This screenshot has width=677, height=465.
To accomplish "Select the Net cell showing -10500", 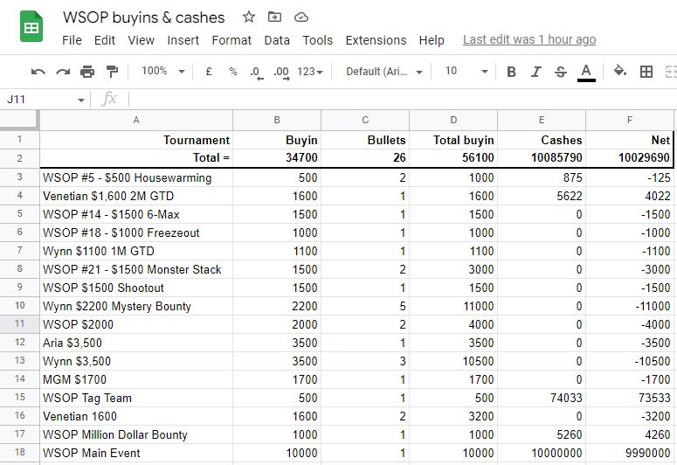I will [630, 361].
